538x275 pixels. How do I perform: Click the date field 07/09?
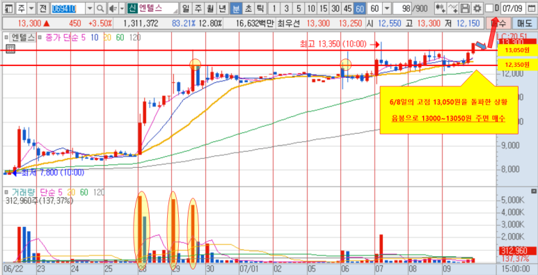513,8
